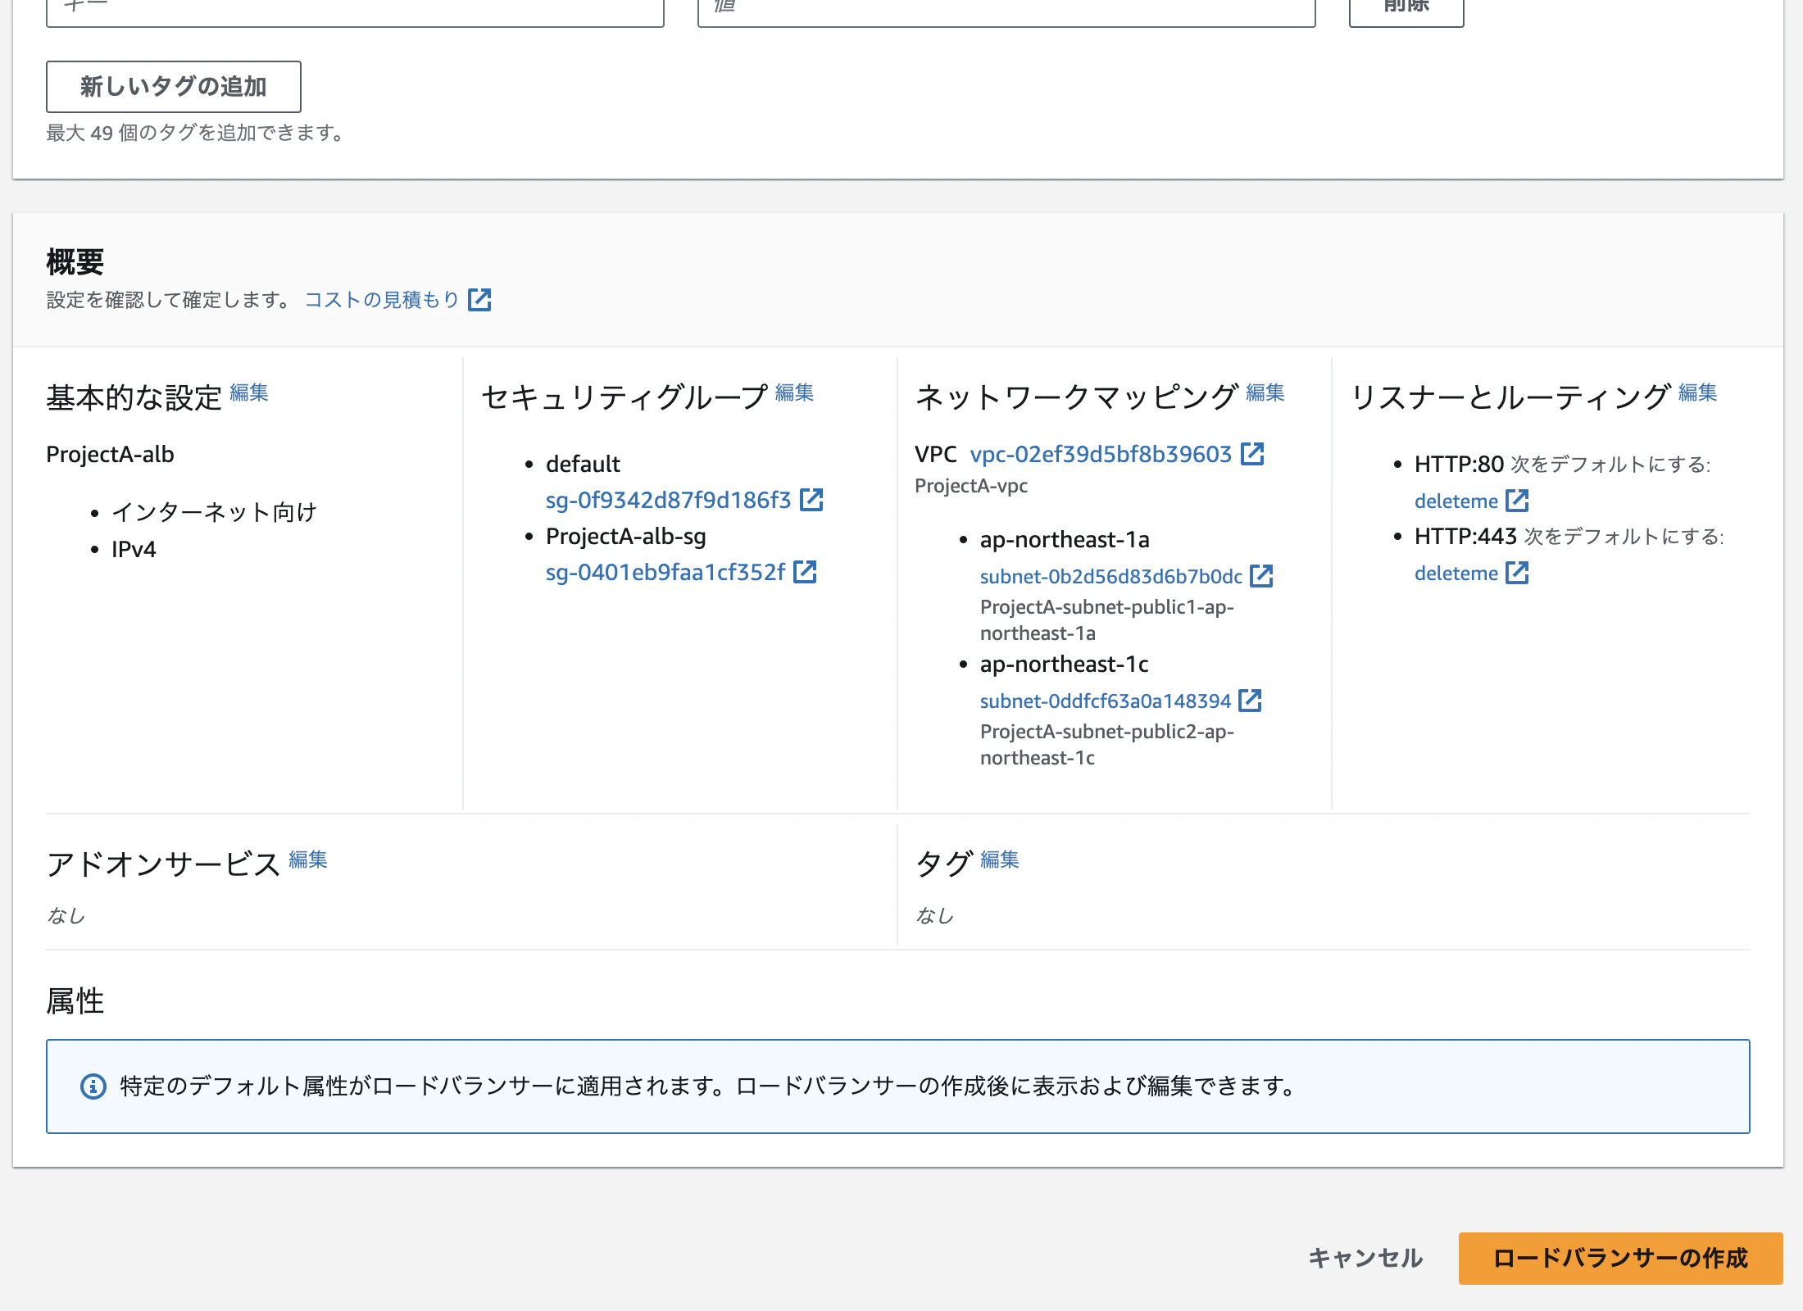This screenshot has height=1311, width=1803.
Task: Click external icon beside vpc-02ef39d5bf8b39603
Action: pos(1252,454)
